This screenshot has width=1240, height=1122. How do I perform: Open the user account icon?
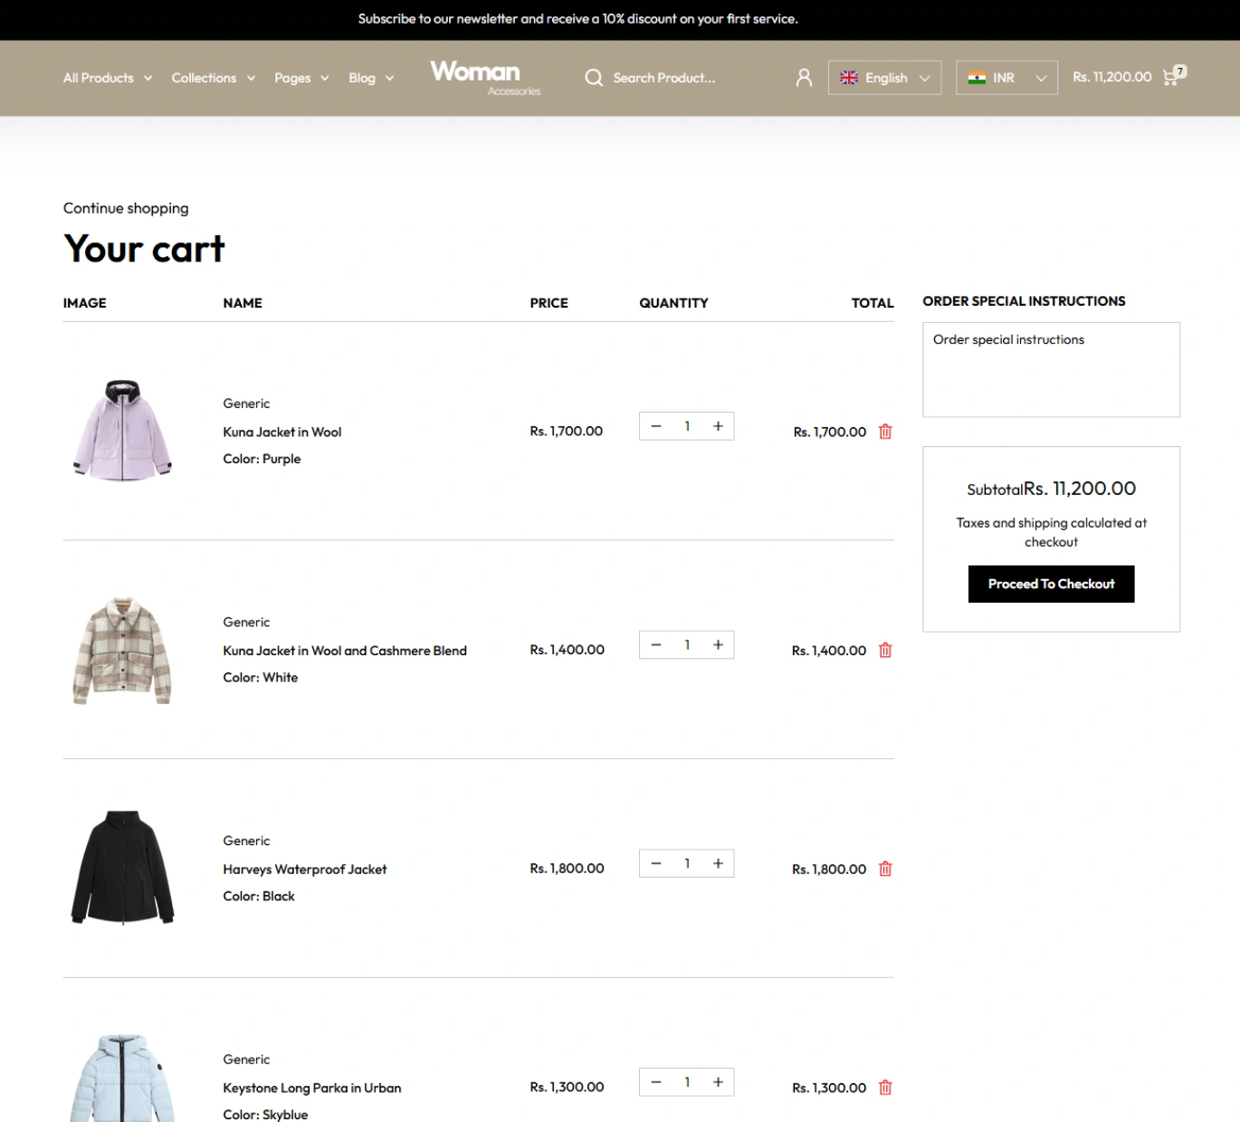click(803, 78)
